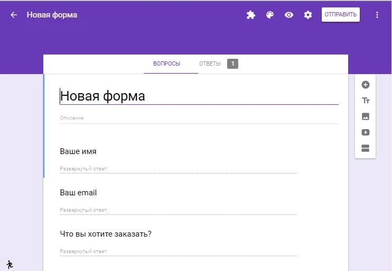Add a question with plus icon
The height and width of the screenshot is (271, 392).
point(365,85)
